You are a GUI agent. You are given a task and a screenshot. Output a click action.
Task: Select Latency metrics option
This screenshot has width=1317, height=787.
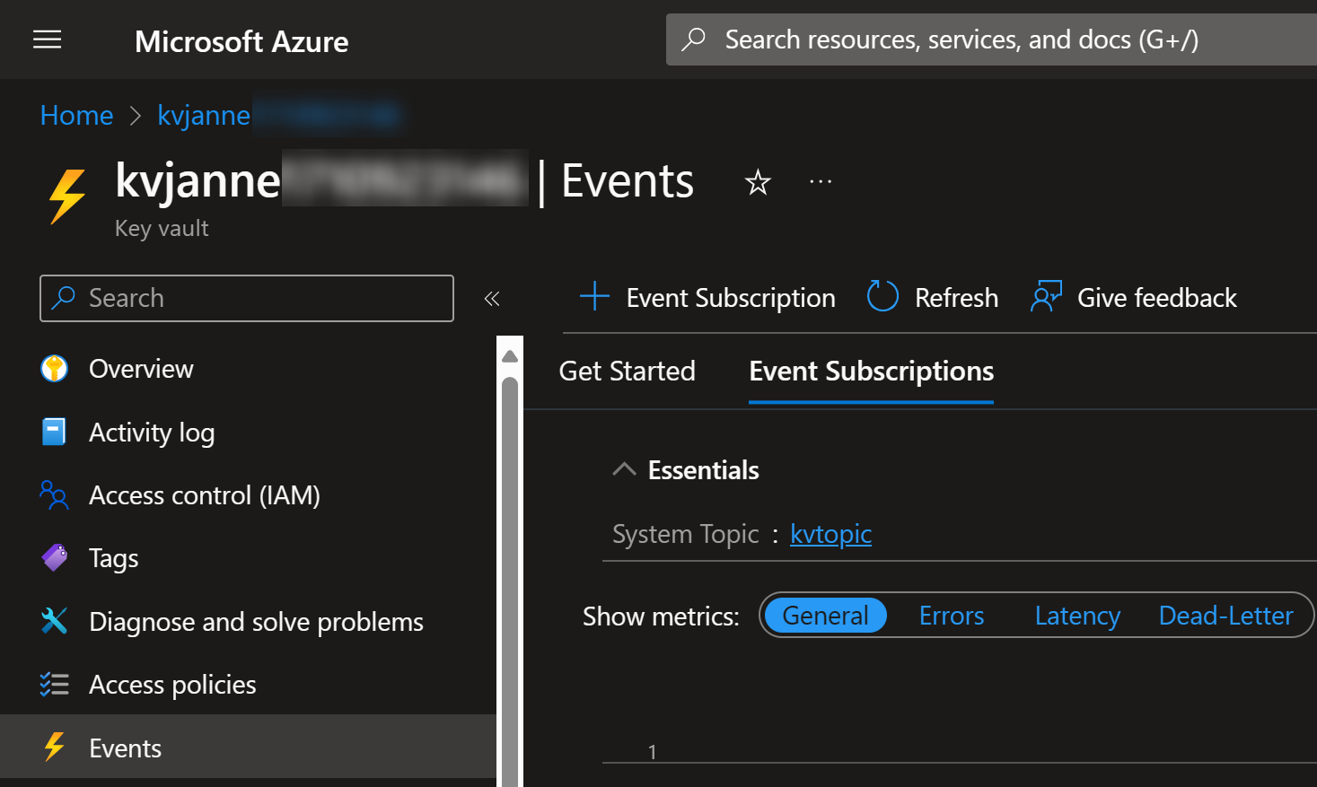click(1077, 616)
